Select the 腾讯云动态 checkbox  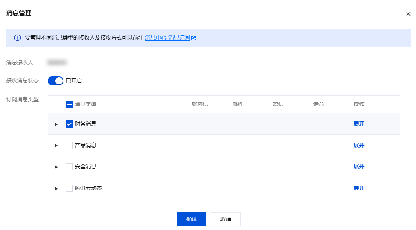69,188
